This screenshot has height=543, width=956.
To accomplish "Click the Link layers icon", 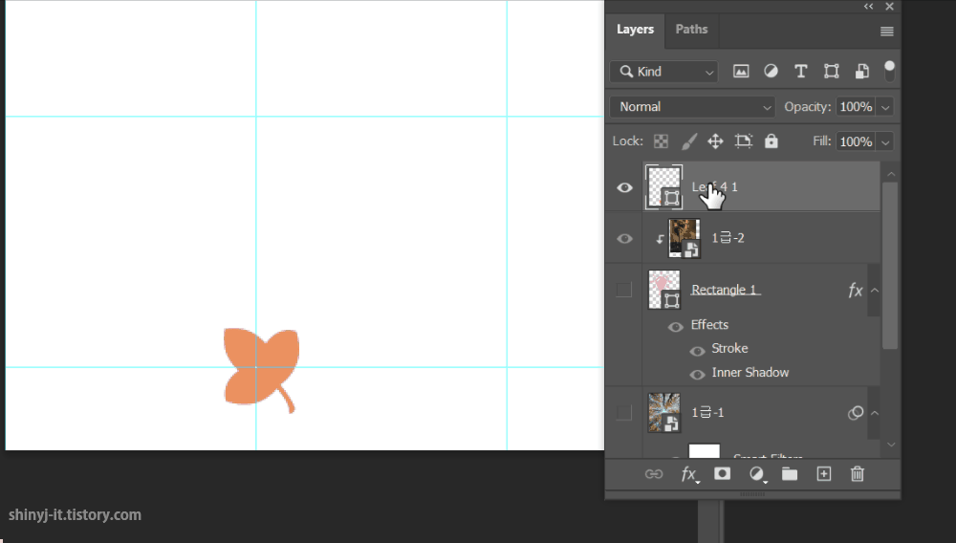I will tap(654, 474).
